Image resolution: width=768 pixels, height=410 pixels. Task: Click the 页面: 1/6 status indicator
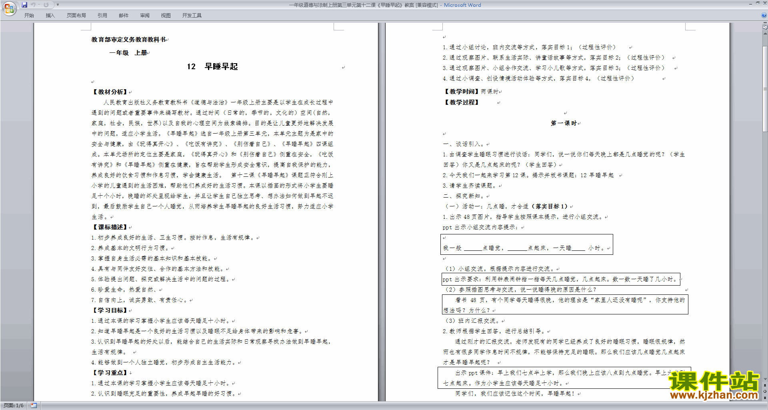pos(14,406)
